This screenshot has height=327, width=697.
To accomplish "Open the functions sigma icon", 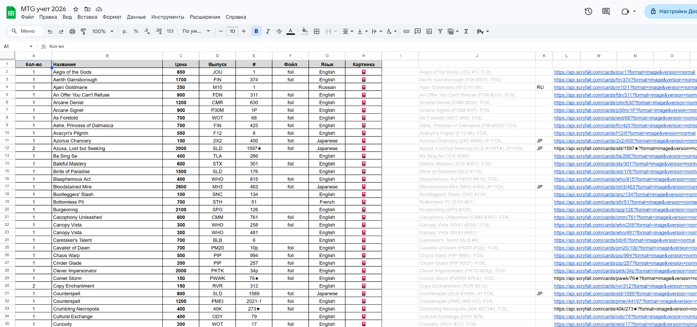I will coord(466,31).
